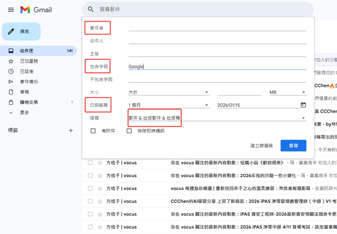Click the shopping bag icon beside 購物交易
The image size is (337, 234).
pyautogui.click(x=11, y=102)
